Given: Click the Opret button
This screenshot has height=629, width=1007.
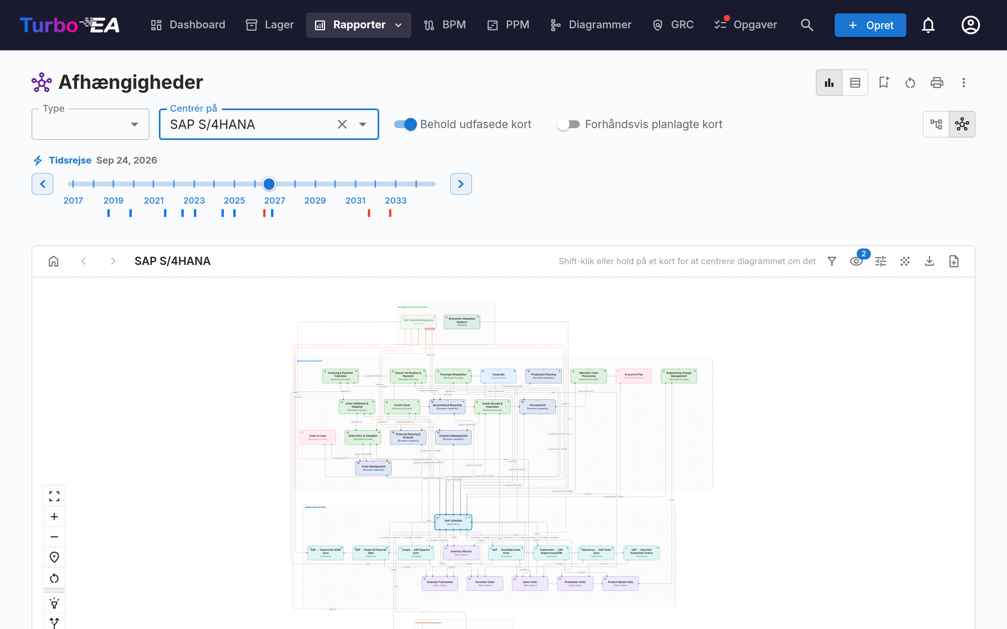Looking at the screenshot, I should pos(870,25).
